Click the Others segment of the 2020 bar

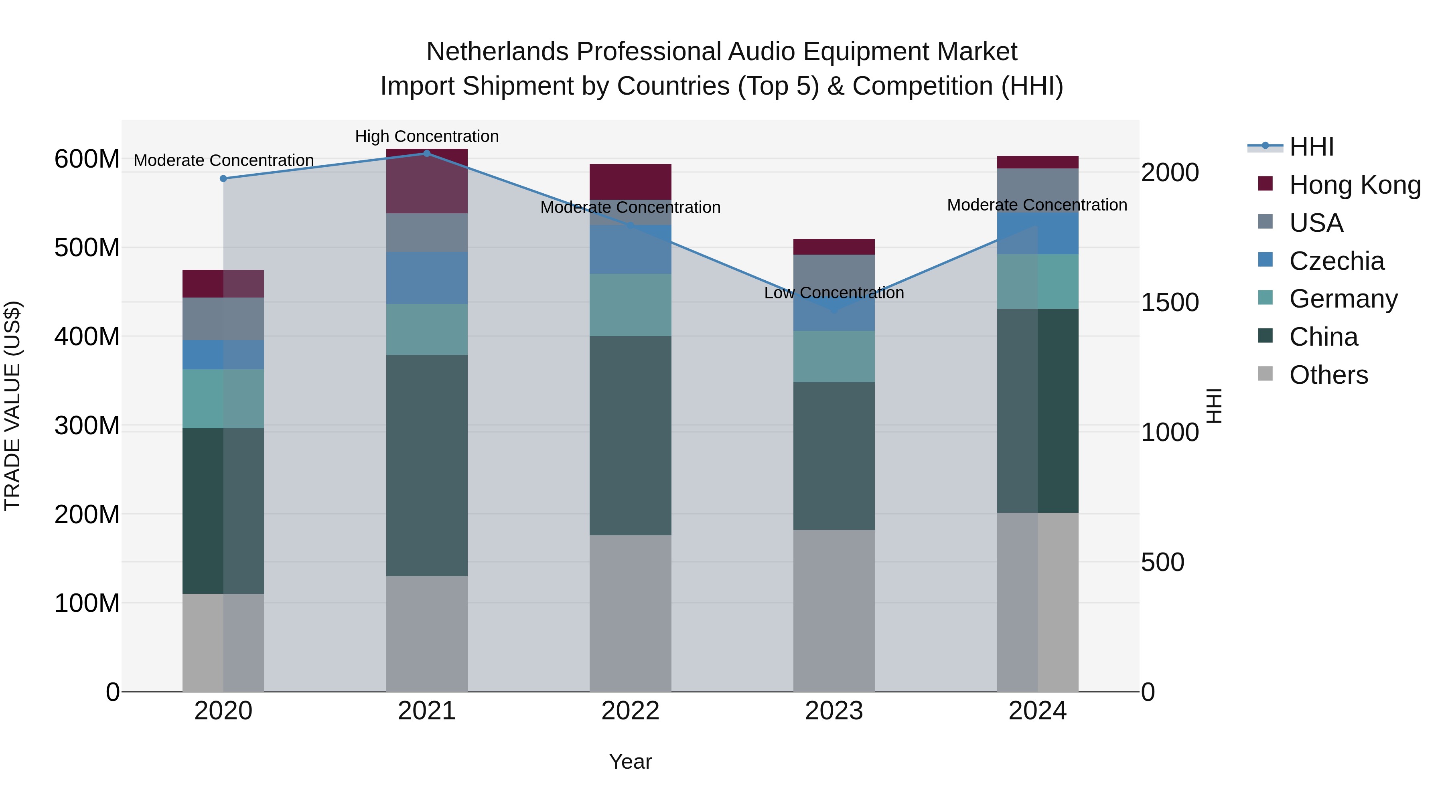point(223,642)
